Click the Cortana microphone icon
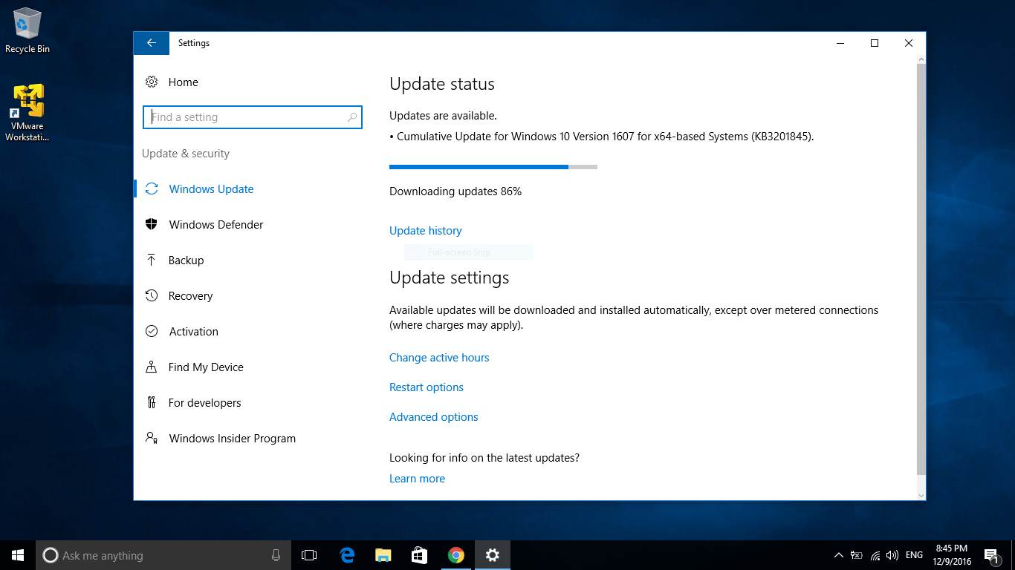Viewport: 1015px width, 570px height. 276,555
